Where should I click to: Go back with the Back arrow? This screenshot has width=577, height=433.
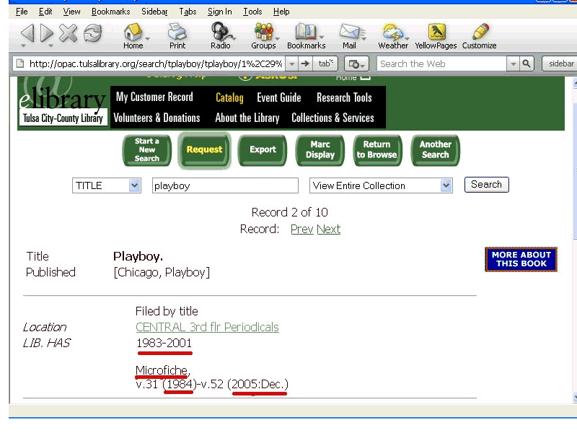coord(27,32)
